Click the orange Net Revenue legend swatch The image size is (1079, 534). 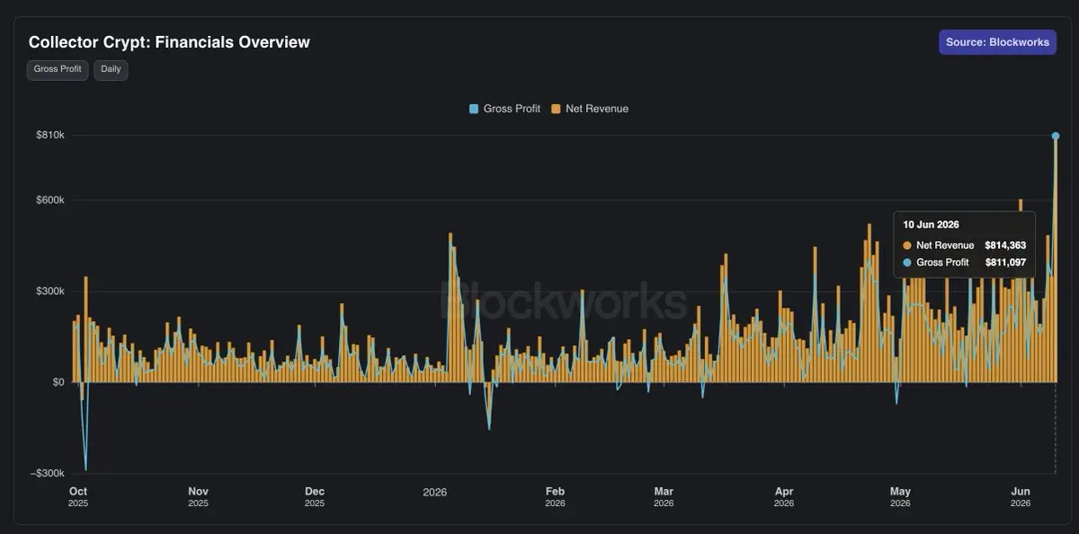tap(556, 109)
